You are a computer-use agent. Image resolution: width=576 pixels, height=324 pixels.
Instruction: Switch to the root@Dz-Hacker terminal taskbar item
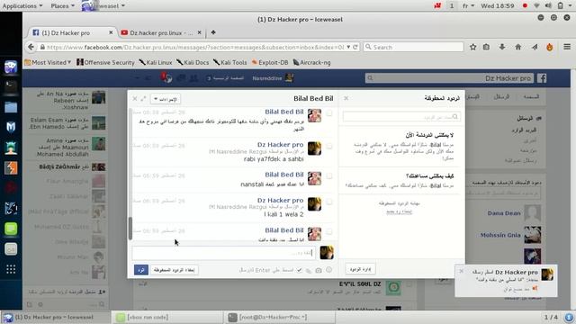(279, 317)
